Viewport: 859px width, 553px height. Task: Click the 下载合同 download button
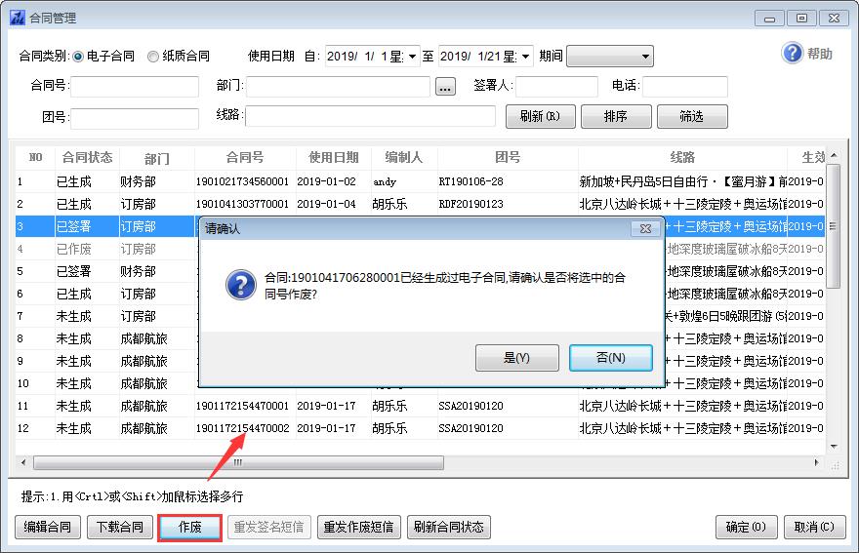click(119, 528)
